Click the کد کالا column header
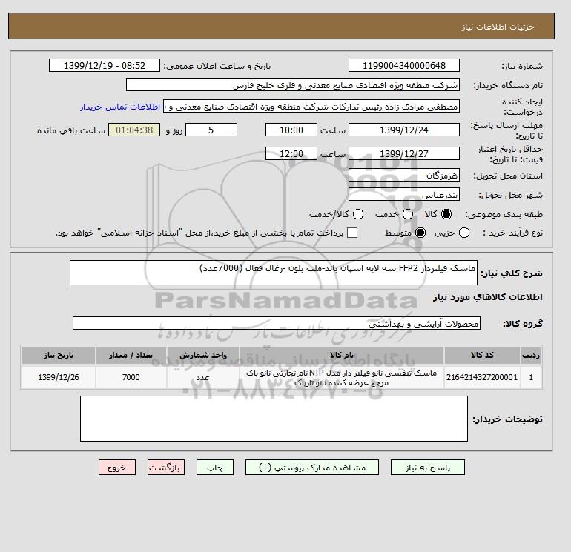 click(482, 355)
